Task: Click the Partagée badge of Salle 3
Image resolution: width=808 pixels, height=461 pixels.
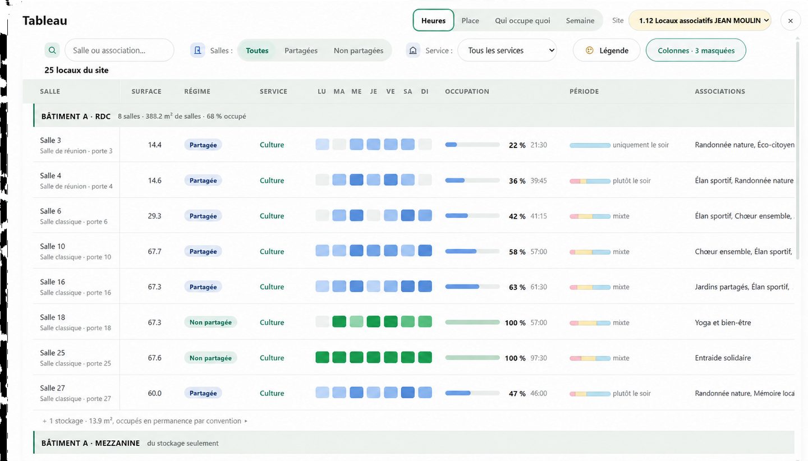Action: pyautogui.click(x=203, y=145)
